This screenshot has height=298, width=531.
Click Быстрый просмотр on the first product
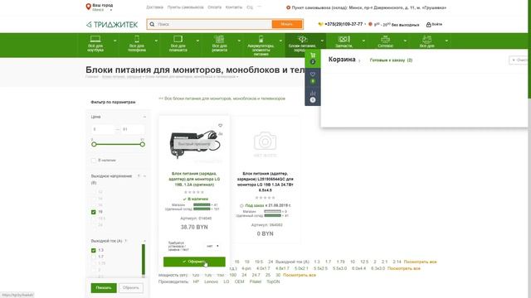tap(194, 144)
